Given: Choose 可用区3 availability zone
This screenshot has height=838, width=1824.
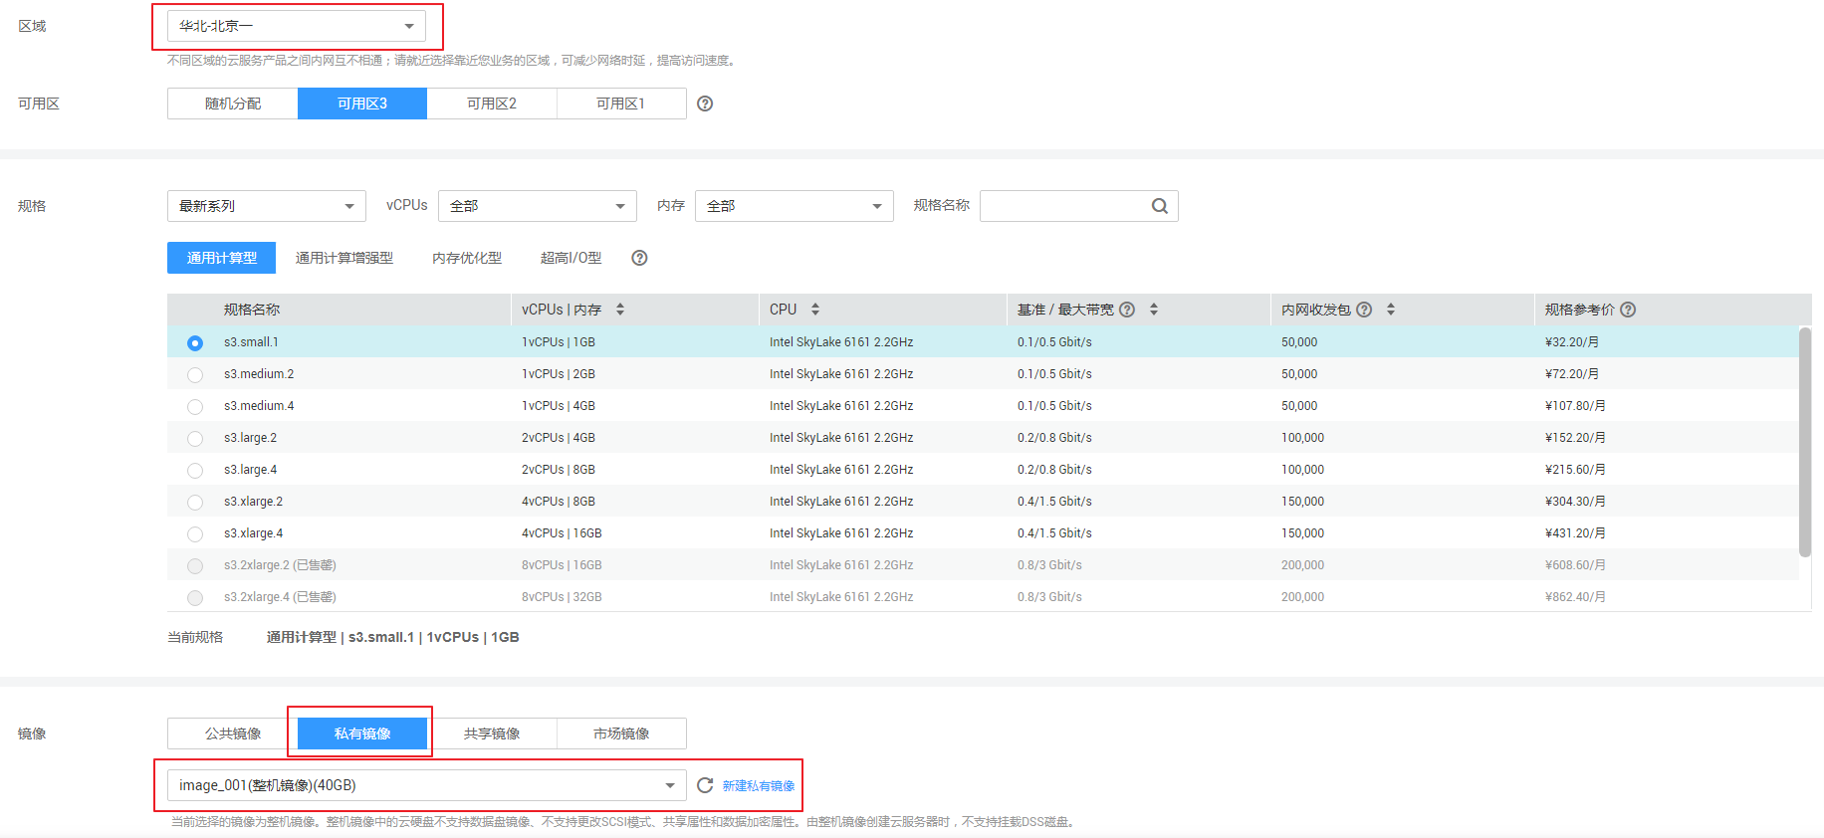Looking at the screenshot, I should pyautogui.click(x=362, y=104).
